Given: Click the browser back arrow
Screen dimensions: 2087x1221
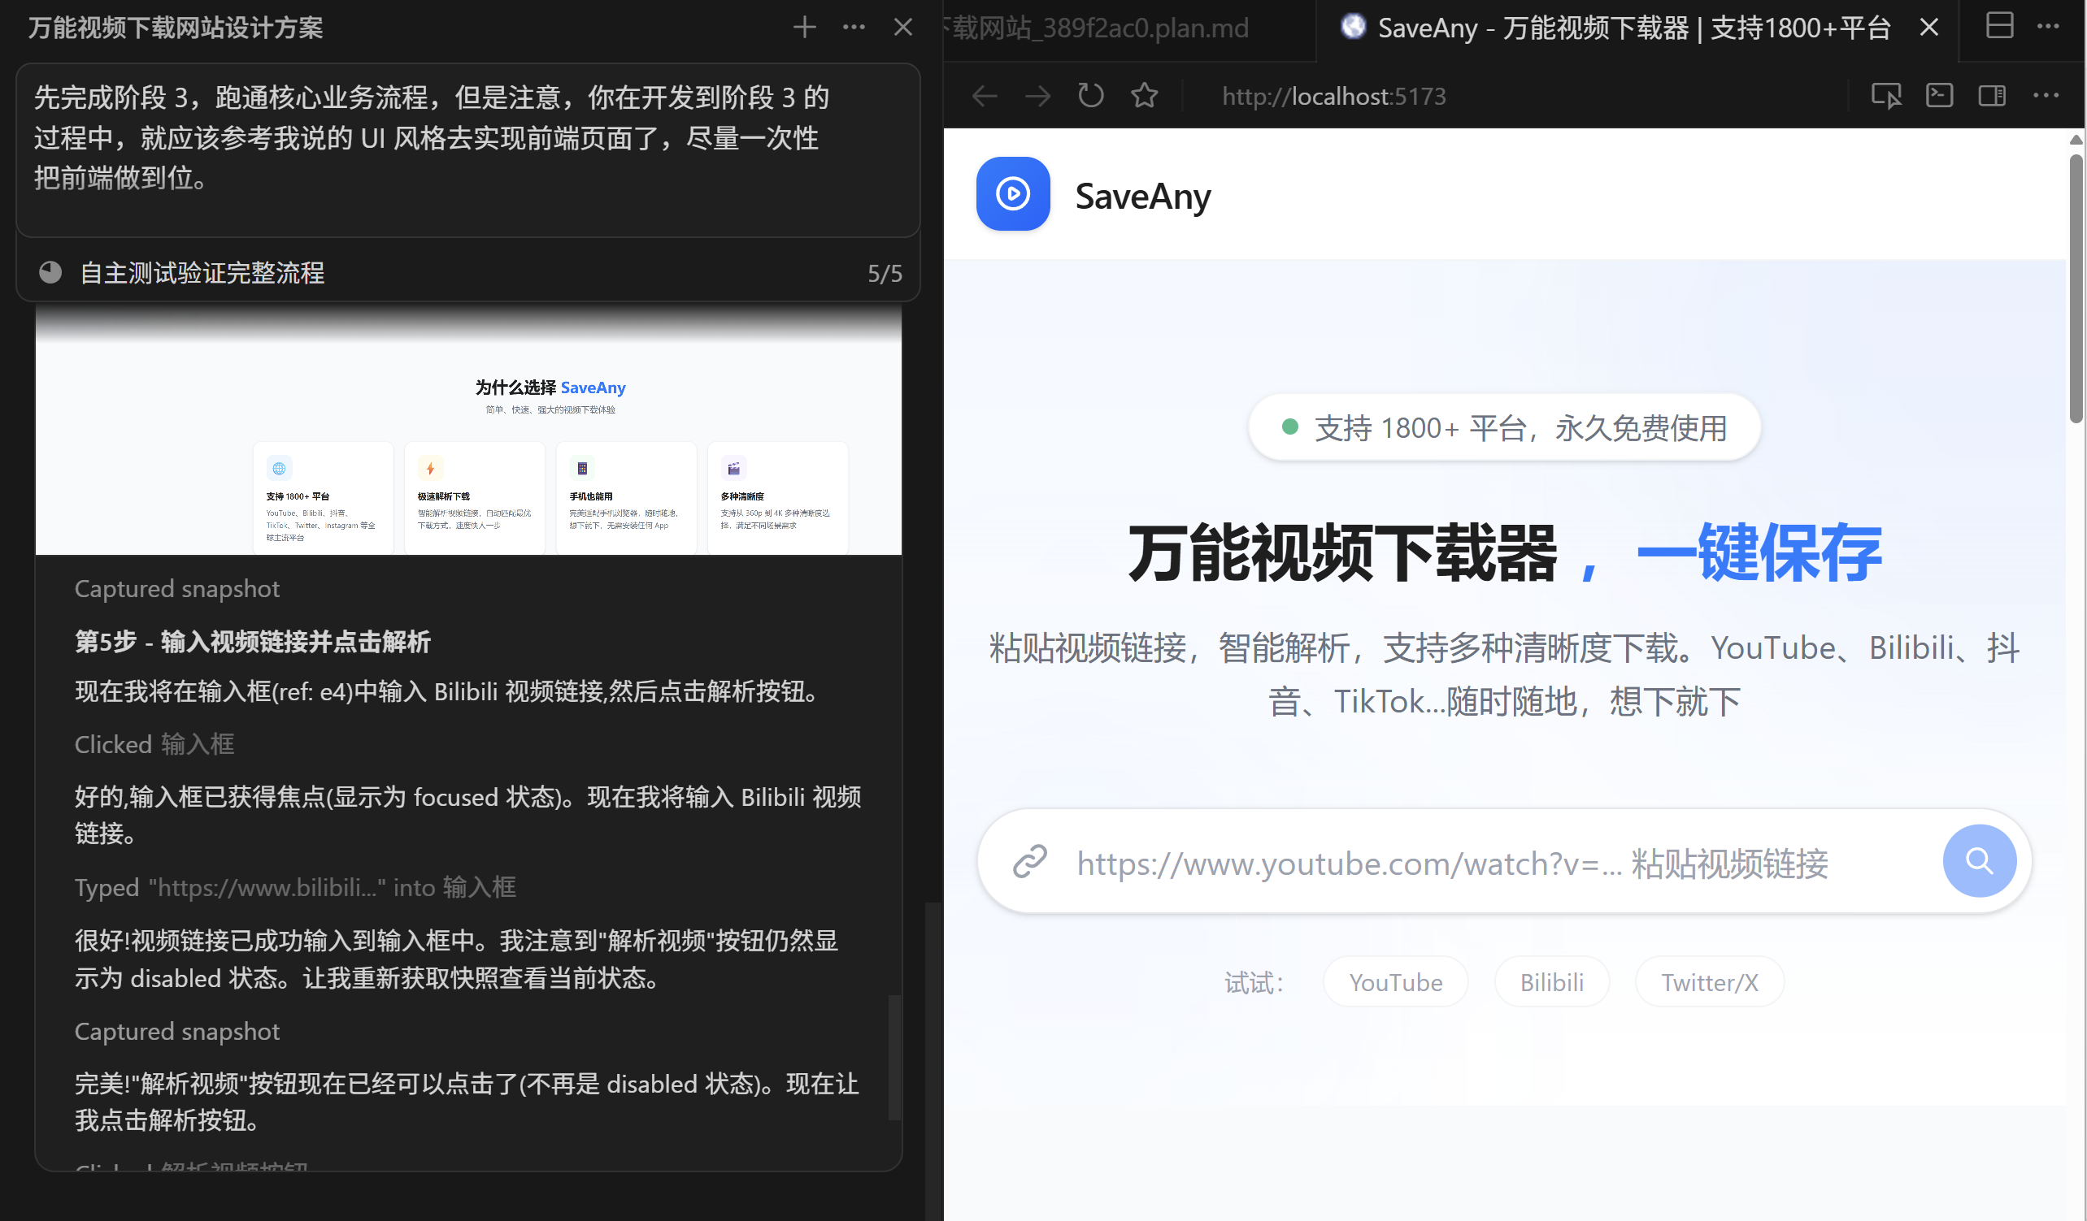Looking at the screenshot, I should tap(984, 97).
